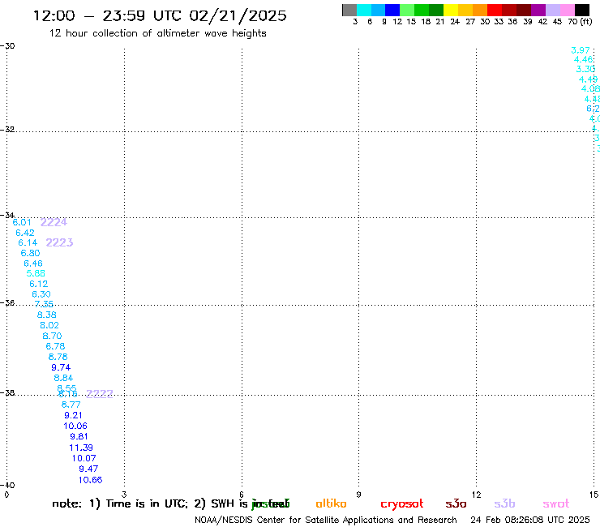Click the black swatch ending the scale
The image size is (600, 527).
pyautogui.click(x=582, y=10)
